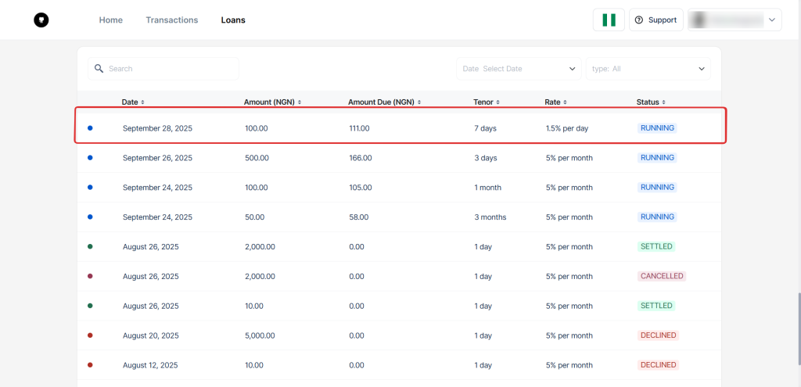Expand the user account menu chevron
801x387 pixels.
click(x=772, y=20)
